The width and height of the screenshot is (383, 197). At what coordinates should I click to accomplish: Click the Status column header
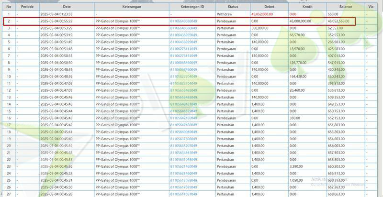click(233, 7)
